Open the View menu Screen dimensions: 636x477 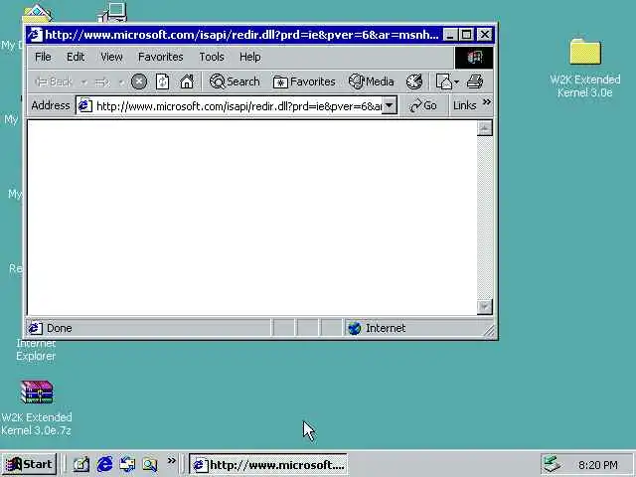pyautogui.click(x=111, y=57)
